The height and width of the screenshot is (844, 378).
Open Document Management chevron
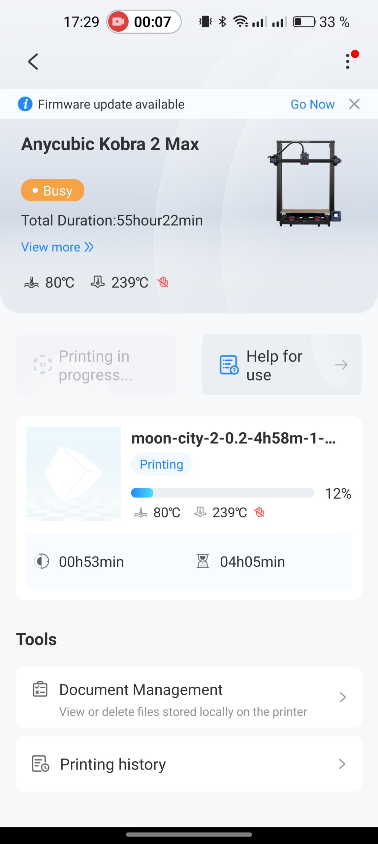[x=342, y=697]
